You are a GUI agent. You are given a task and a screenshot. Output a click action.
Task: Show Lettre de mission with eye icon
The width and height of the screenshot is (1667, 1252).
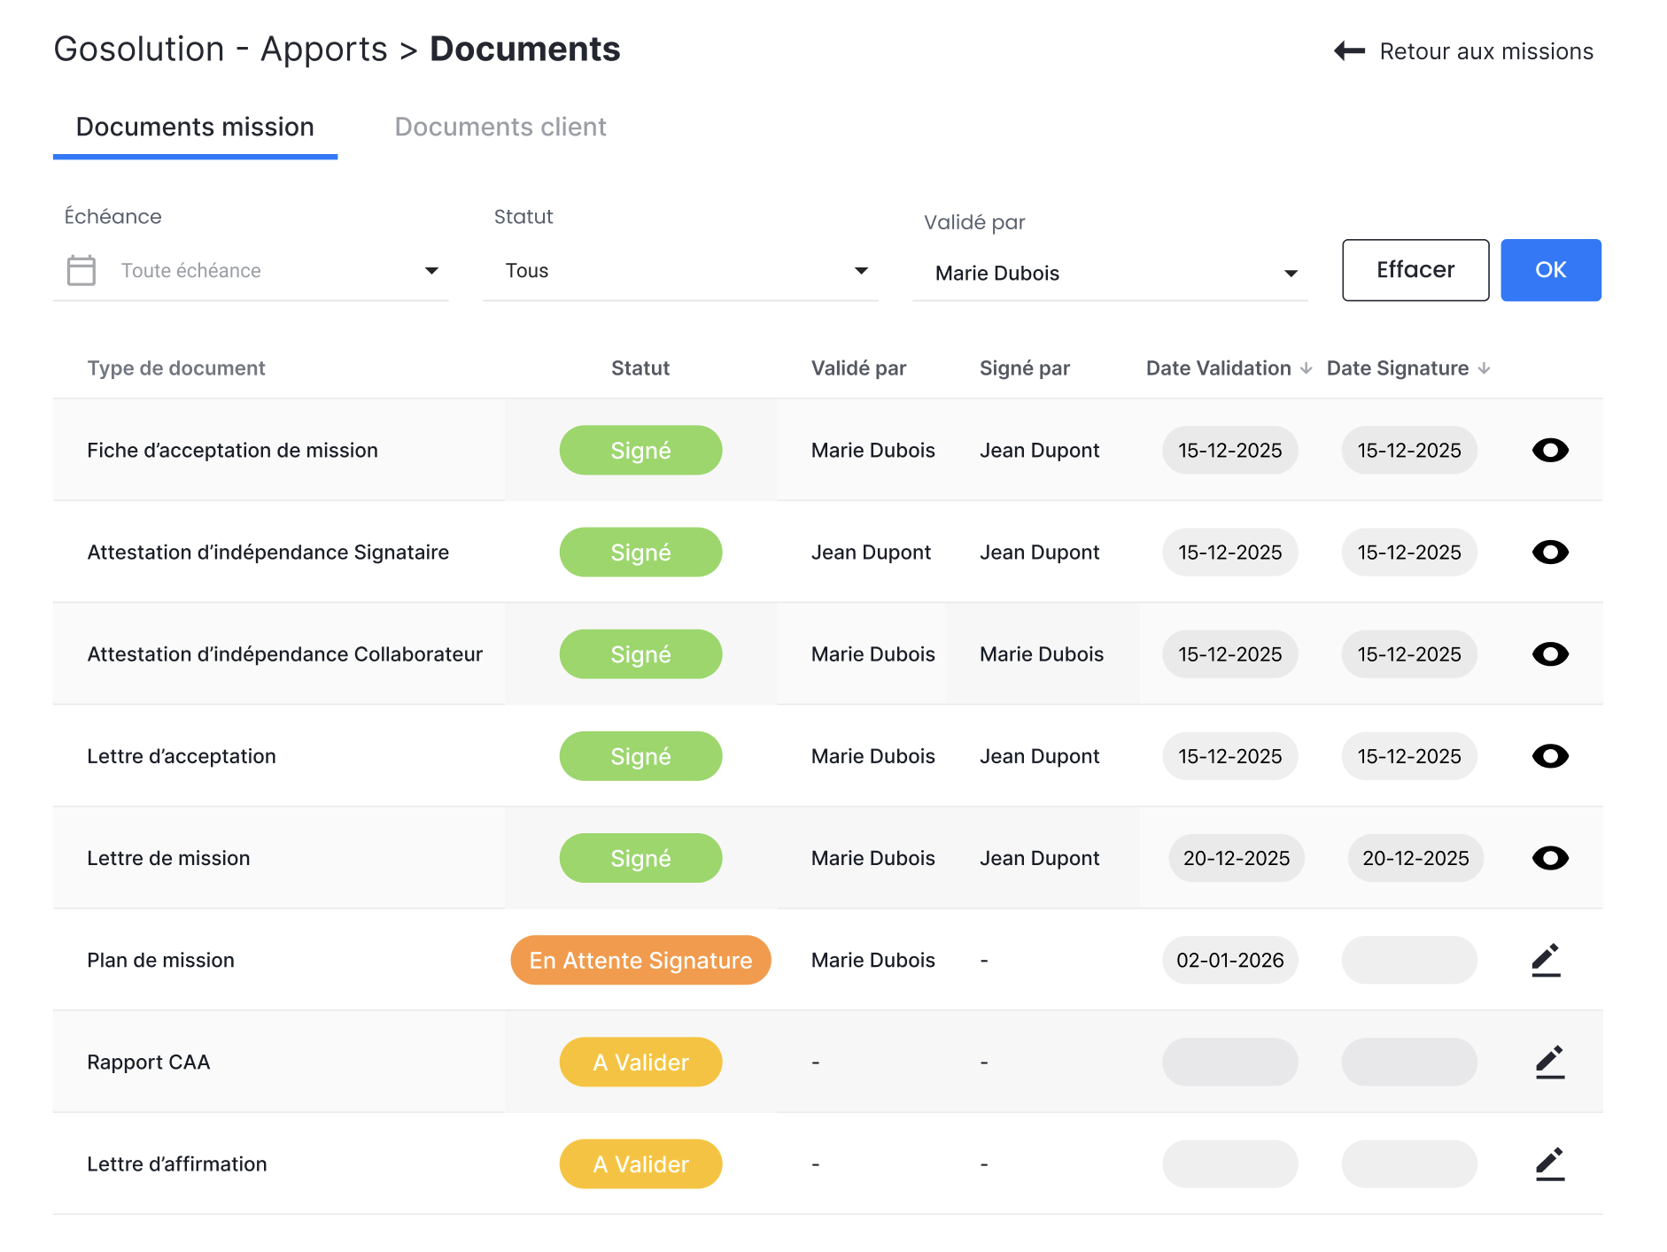1549,858
